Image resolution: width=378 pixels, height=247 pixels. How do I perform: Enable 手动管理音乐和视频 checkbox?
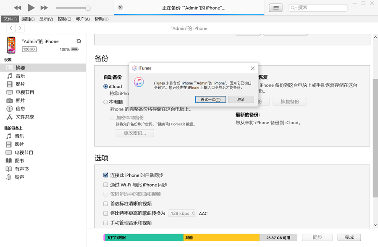105,223
